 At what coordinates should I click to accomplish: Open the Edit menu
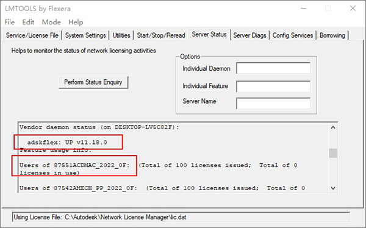28,22
